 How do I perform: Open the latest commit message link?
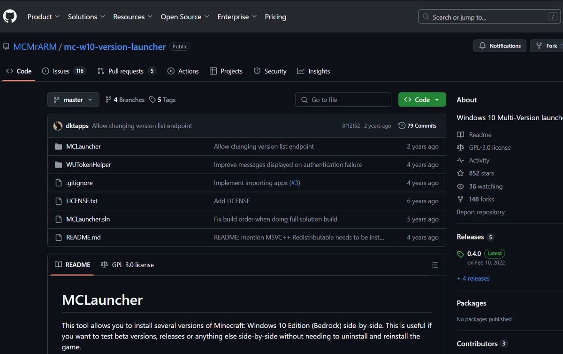click(x=142, y=126)
